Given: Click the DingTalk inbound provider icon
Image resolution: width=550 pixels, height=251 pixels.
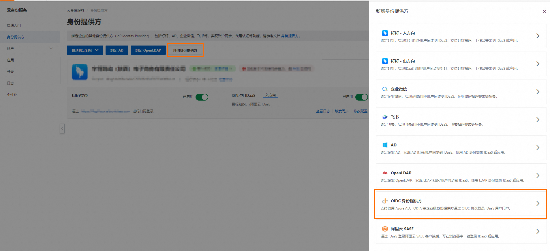Looking at the screenshot, I should click(385, 33).
